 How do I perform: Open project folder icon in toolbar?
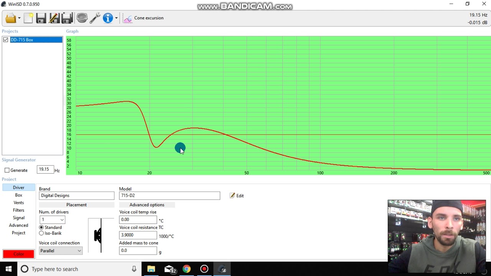tap(10, 18)
